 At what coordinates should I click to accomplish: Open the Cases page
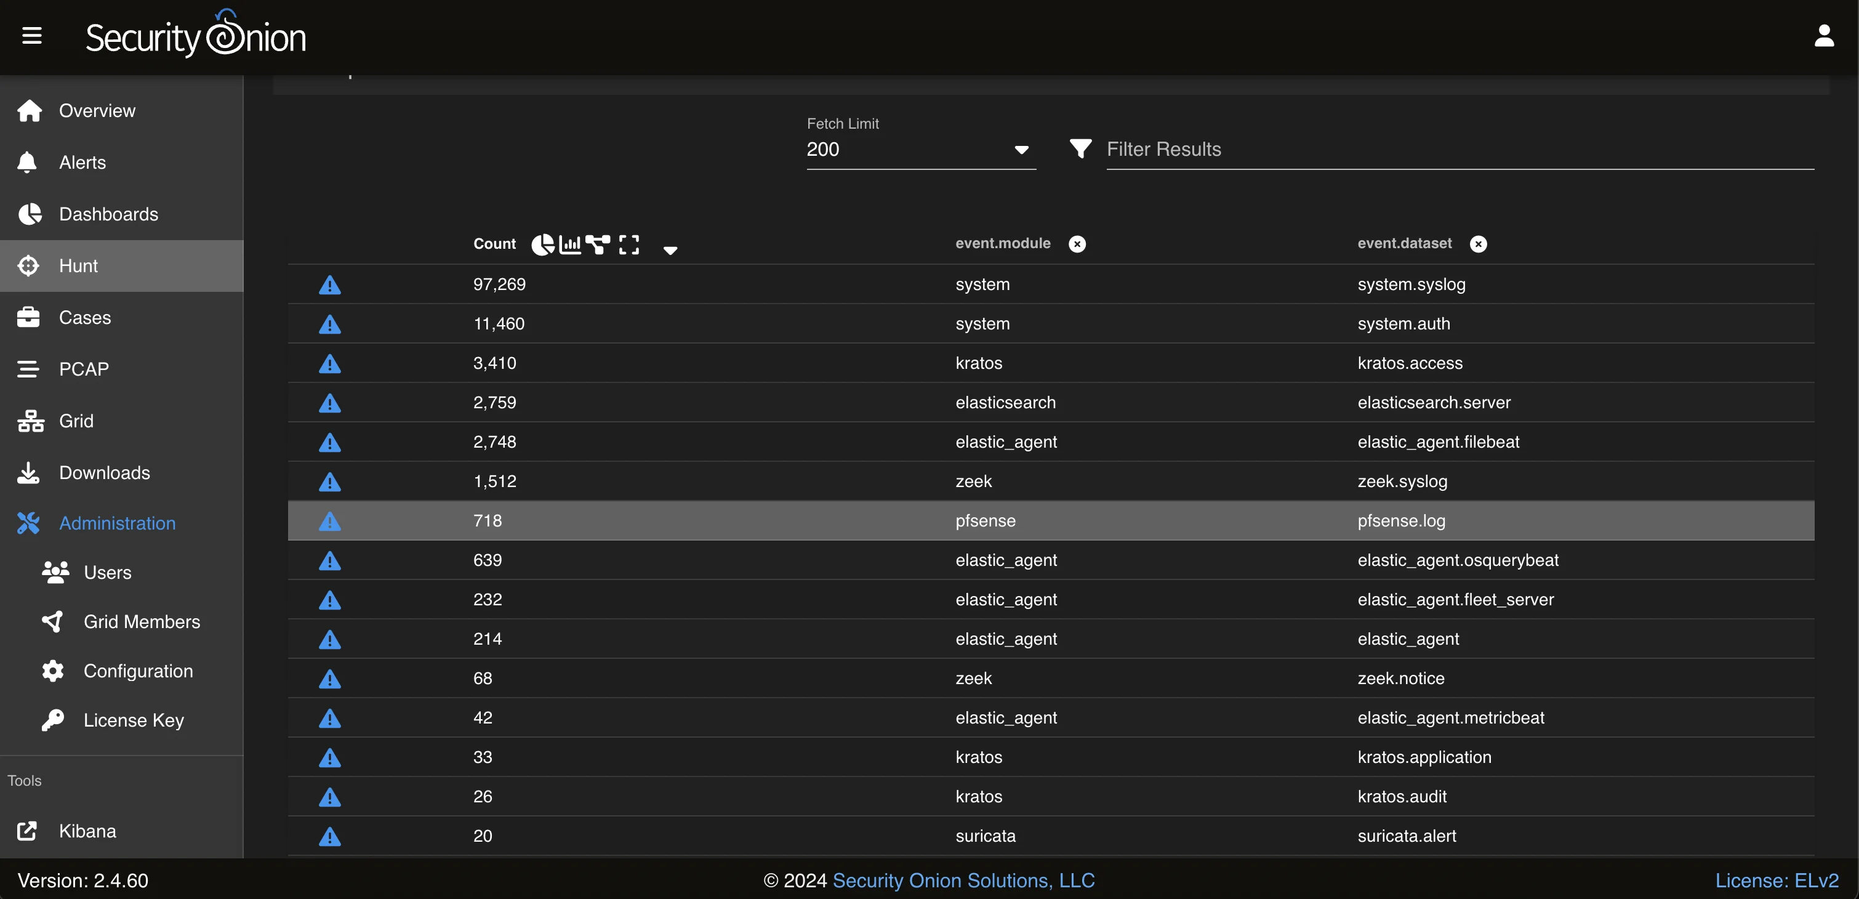tap(121, 318)
